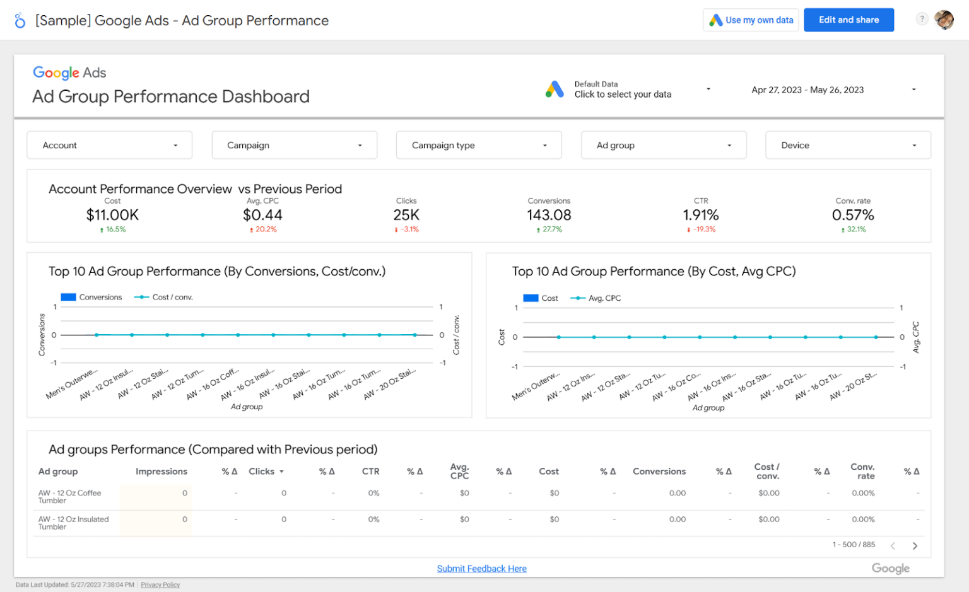This screenshot has width=969, height=592.
Task: Go to next table page with right chevron
Action: click(915, 545)
